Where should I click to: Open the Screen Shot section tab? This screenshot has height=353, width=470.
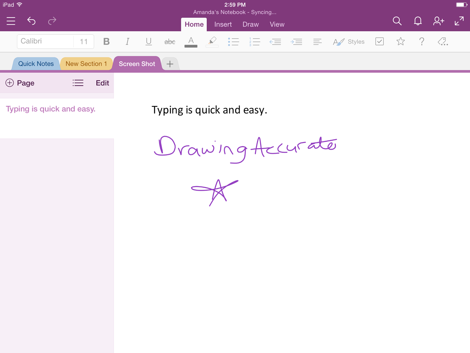pos(137,64)
